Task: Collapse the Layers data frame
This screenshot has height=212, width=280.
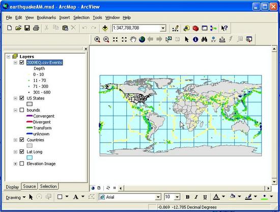Action: (x=8, y=57)
